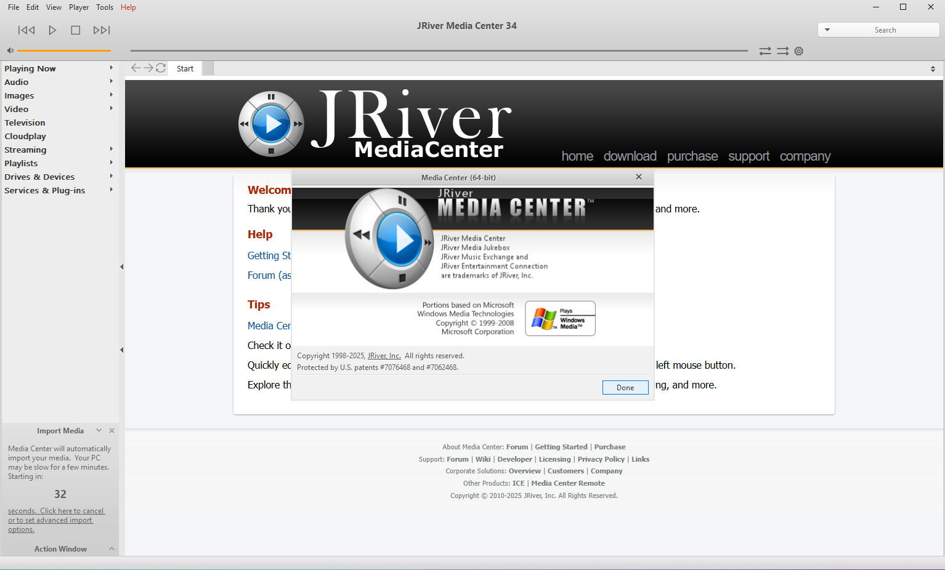Open the player options gear icon
The height and width of the screenshot is (570, 945).
799,51
